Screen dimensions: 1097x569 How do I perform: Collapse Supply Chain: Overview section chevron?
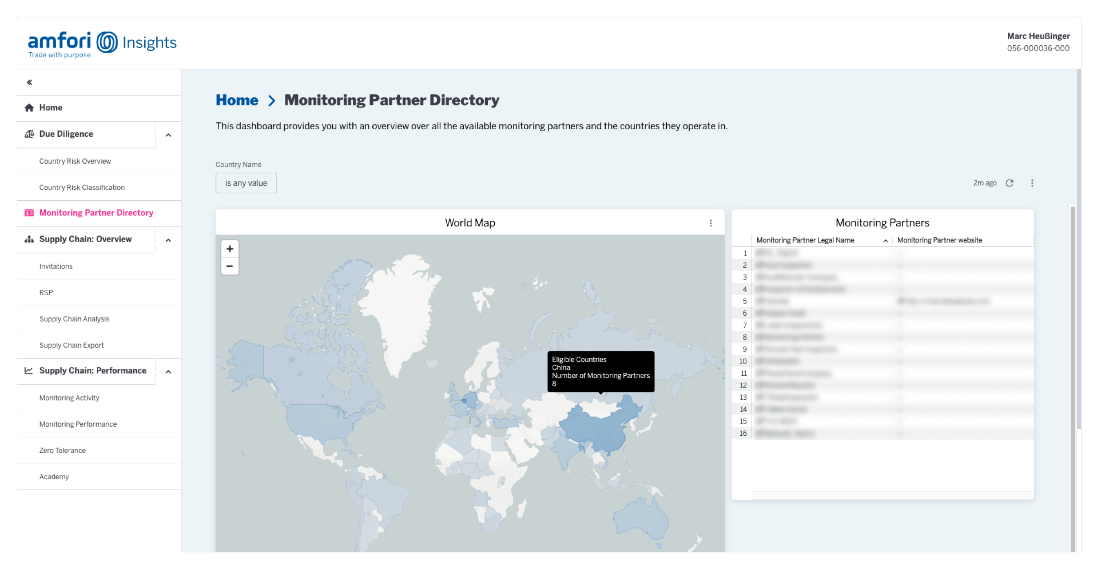click(x=168, y=240)
